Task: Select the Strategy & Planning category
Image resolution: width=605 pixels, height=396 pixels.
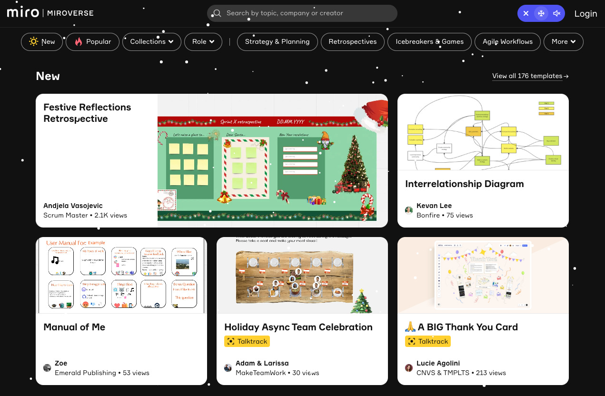Action: [x=277, y=41]
